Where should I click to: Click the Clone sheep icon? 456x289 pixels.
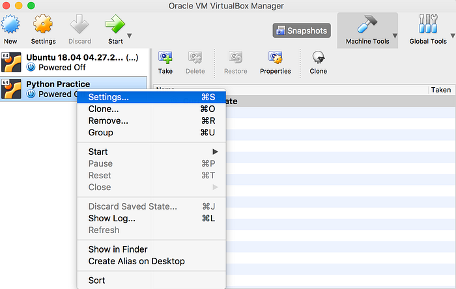(318, 57)
